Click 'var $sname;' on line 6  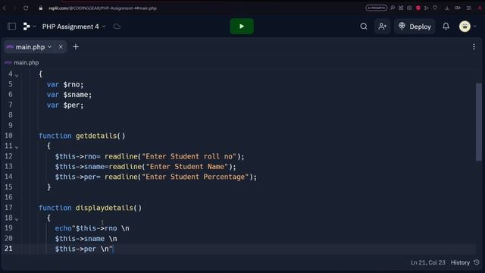click(x=69, y=95)
